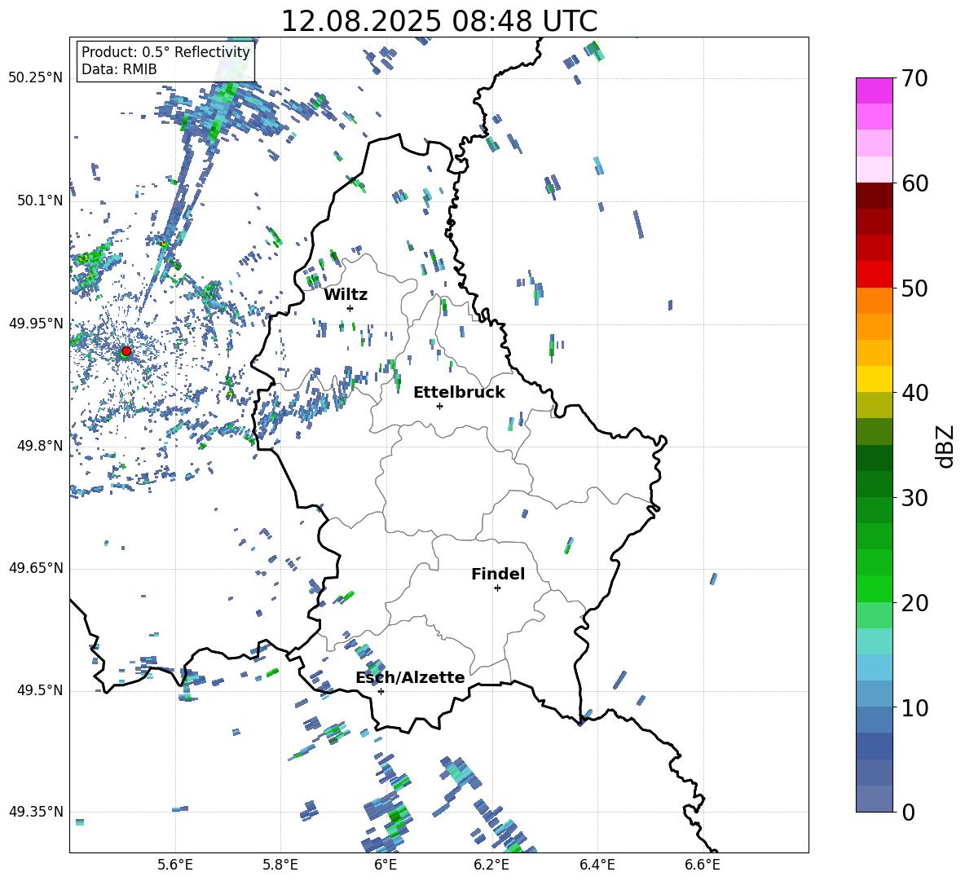Click the 49.65°N latitude label
Screen dimensions: 965x881
click(37, 568)
